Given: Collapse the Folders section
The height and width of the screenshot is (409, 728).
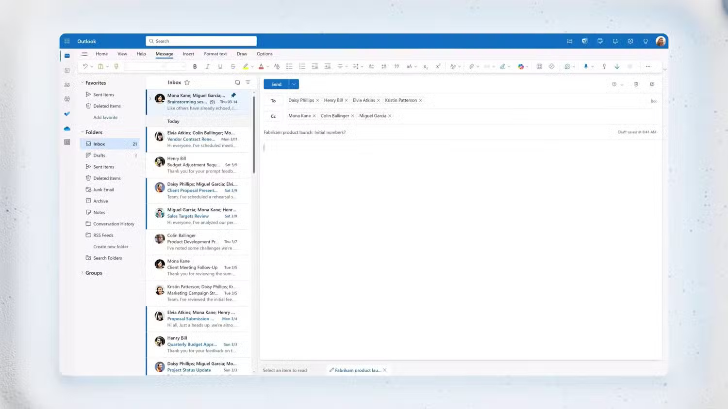Looking at the screenshot, I should [x=82, y=132].
